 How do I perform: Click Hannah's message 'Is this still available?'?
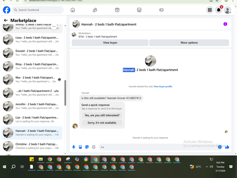tap(111, 98)
